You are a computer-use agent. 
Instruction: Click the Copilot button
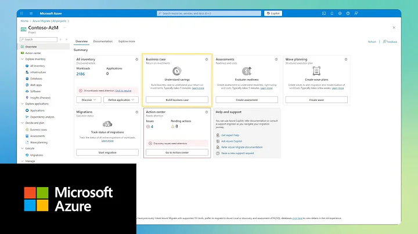[x=273, y=13]
